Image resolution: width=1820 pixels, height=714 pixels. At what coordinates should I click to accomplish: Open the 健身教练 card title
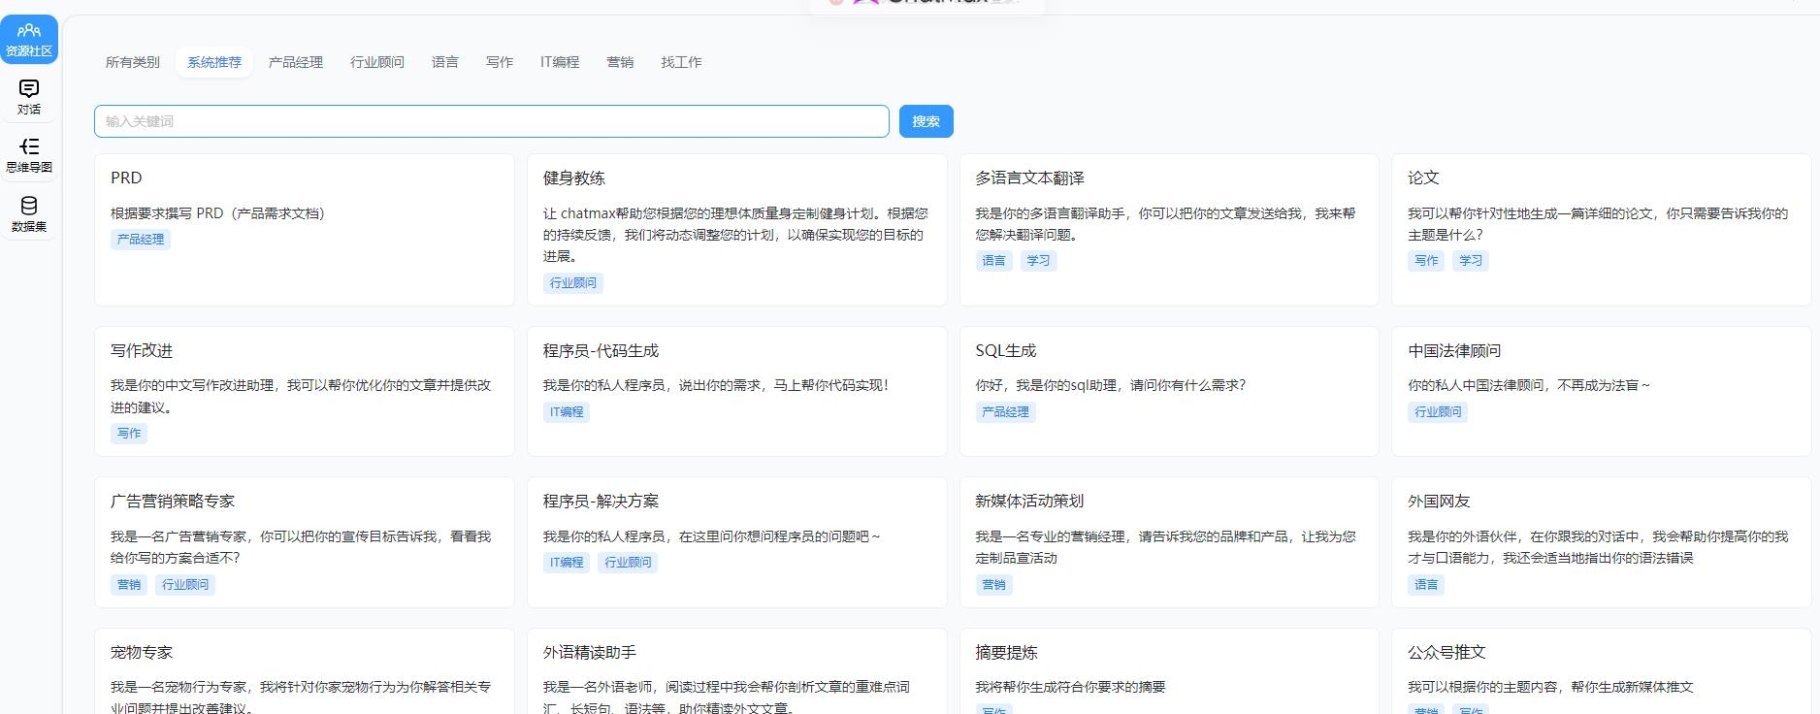tap(574, 178)
